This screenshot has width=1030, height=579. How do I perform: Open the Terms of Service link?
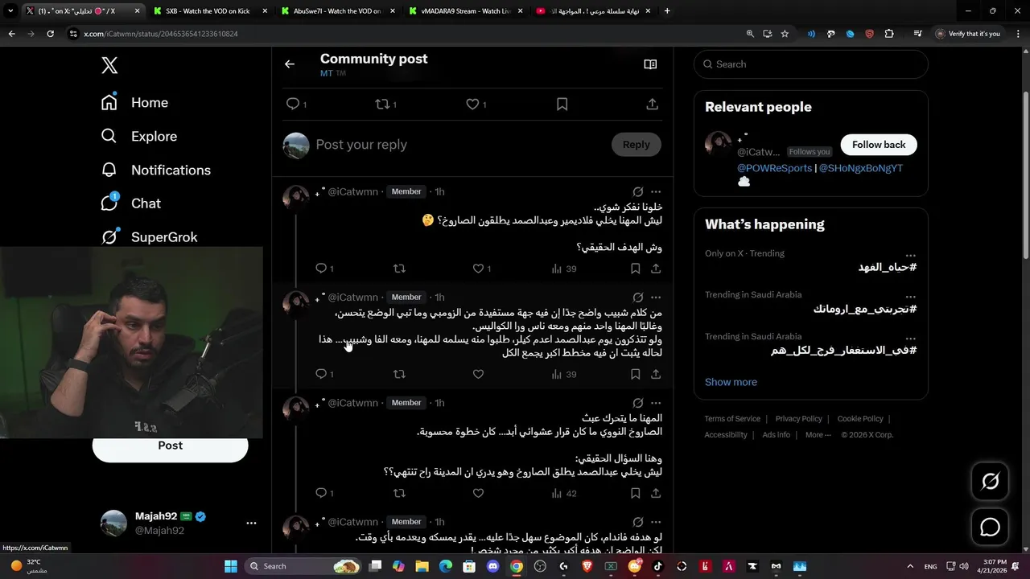coord(732,419)
